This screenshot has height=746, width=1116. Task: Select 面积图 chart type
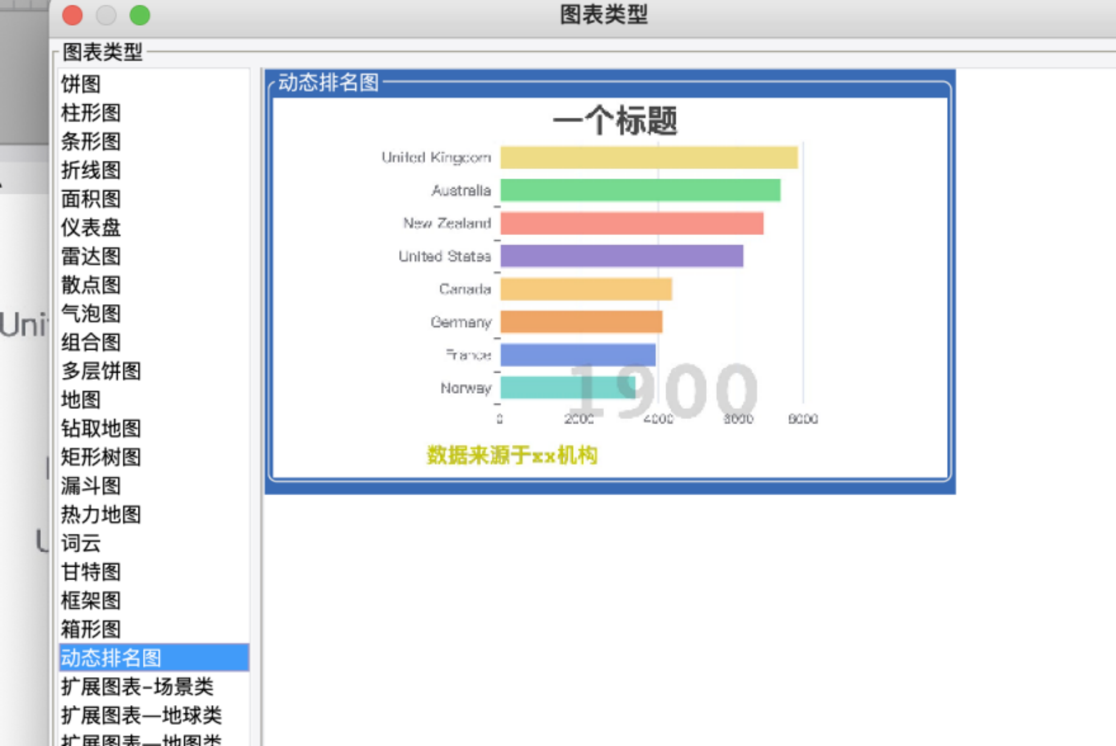coord(91,199)
